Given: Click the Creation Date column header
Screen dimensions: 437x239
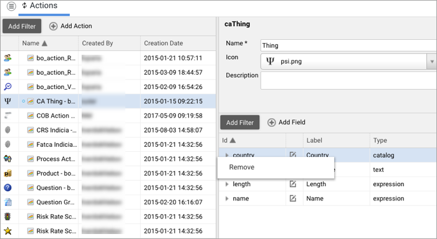Looking at the screenshot, I should pos(163,43).
